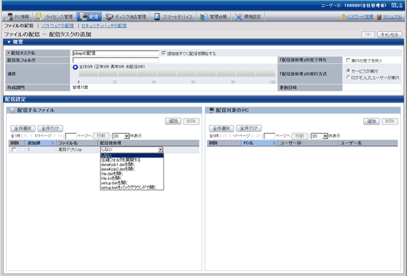Open the ライセンス管理 tab
Viewport: 407px width, 276px height.
click(x=54, y=17)
